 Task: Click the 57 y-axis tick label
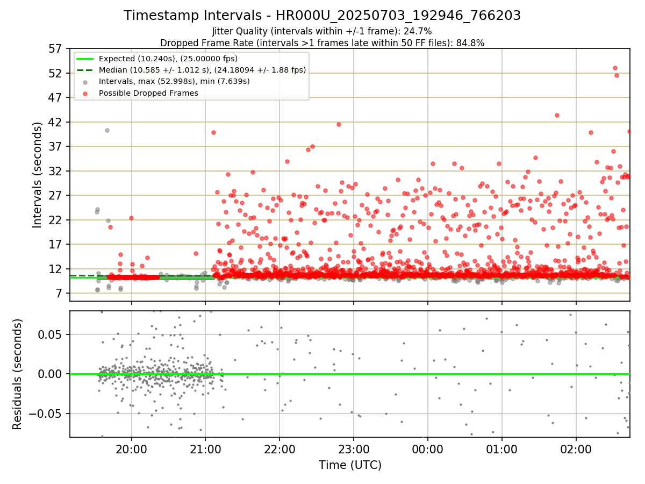pos(56,48)
